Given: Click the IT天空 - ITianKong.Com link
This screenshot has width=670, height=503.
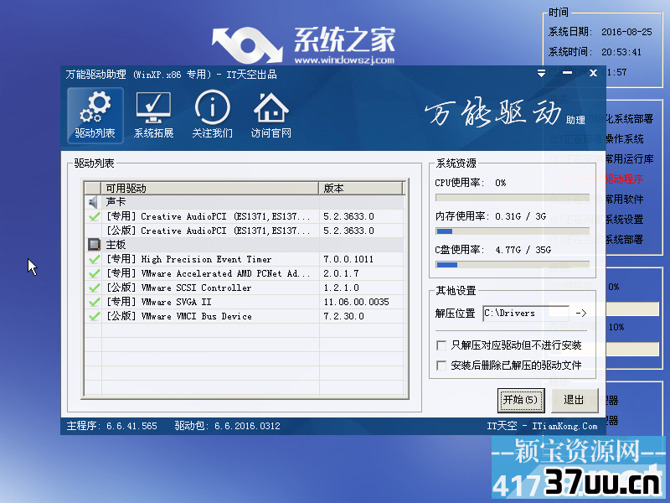Looking at the screenshot, I should coord(542,426).
